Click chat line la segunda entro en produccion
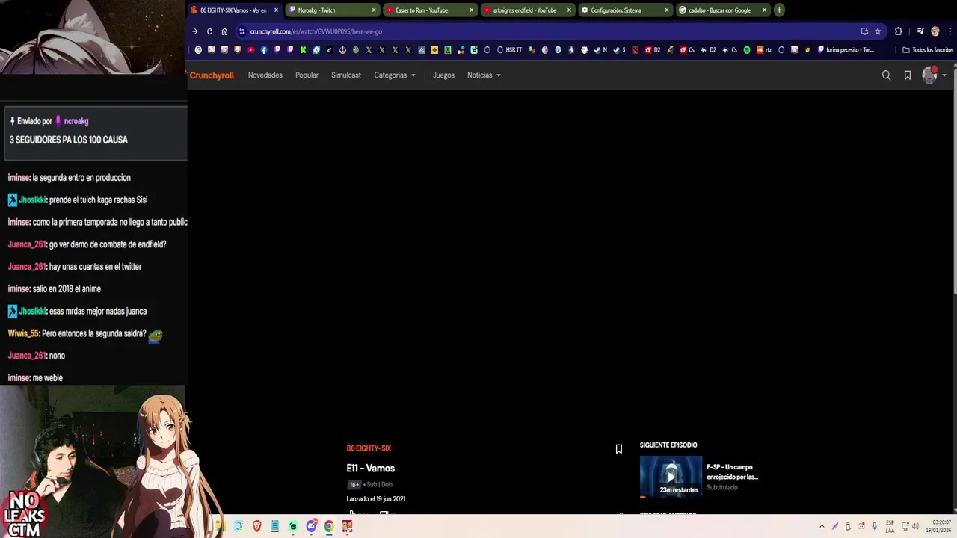Viewport: 957px width, 538px height. [81, 178]
